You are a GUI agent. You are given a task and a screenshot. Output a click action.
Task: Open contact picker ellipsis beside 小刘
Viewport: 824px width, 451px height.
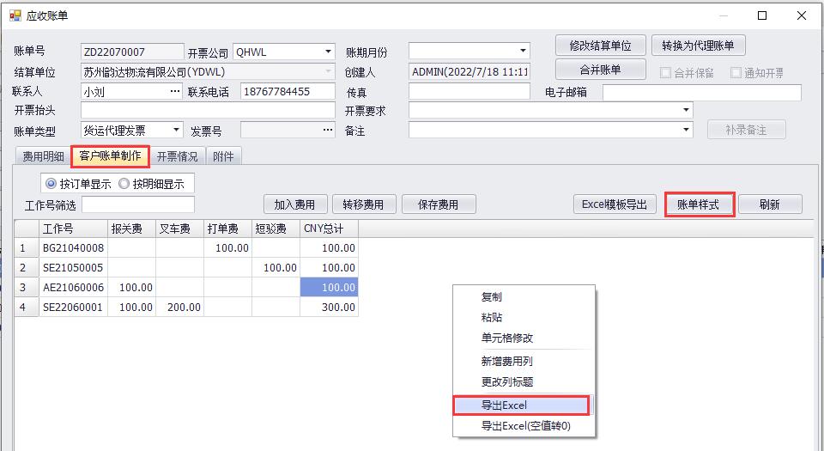[175, 91]
